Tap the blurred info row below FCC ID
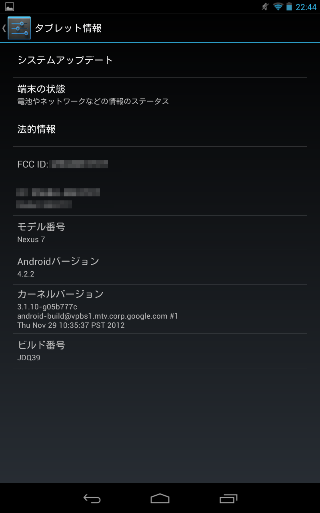Image resolution: width=320 pixels, height=513 pixels. pos(160,198)
